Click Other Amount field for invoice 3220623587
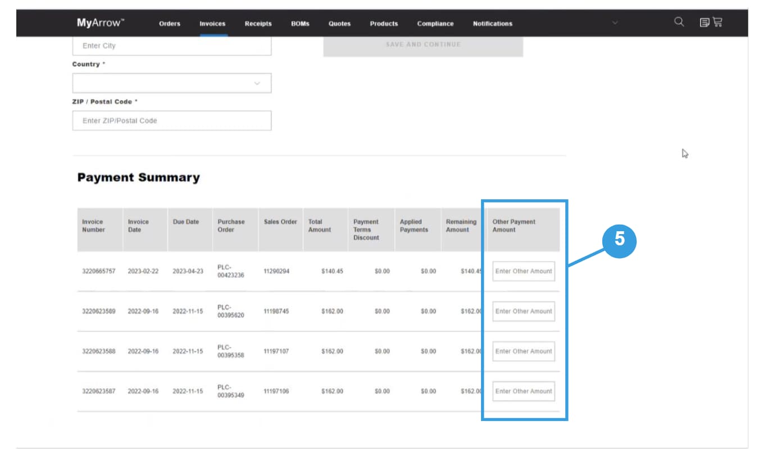The width and height of the screenshot is (772, 467). point(523,391)
